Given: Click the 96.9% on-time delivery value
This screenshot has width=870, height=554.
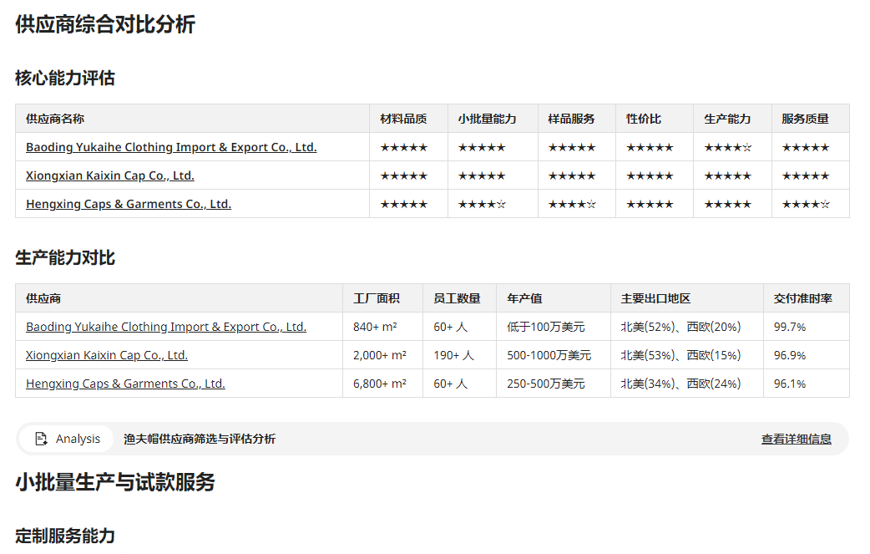Looking at the screenshot, I should [790, 355].
